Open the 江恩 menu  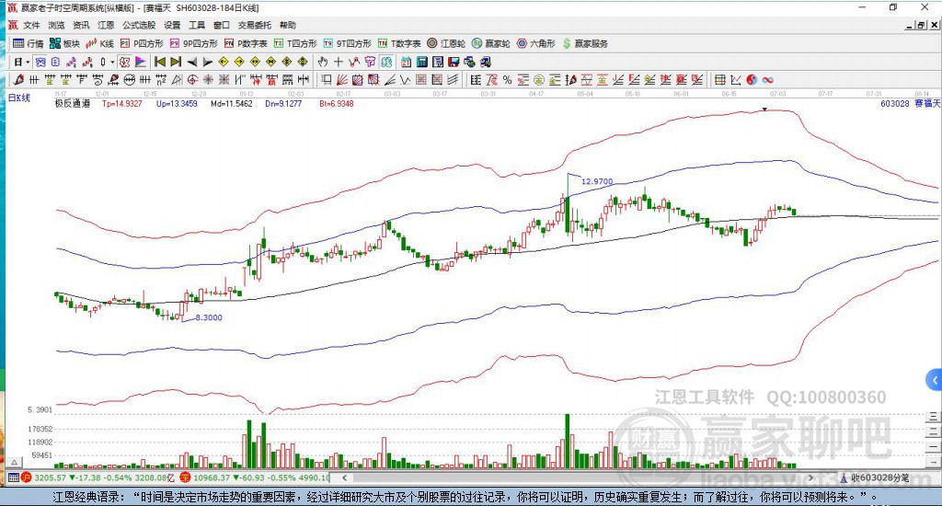coord(106,25)
